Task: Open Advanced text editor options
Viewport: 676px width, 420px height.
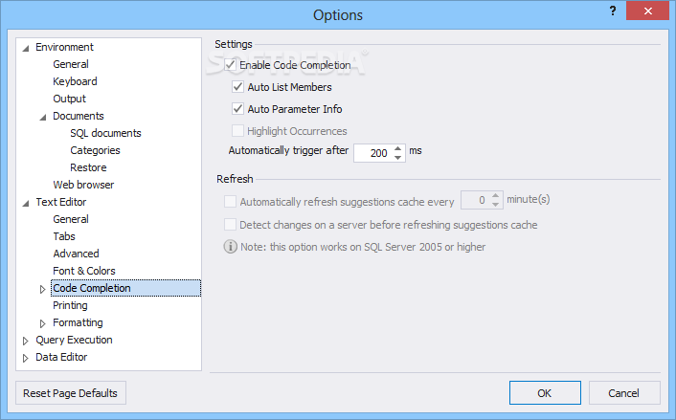Action: tap(77, 254)
